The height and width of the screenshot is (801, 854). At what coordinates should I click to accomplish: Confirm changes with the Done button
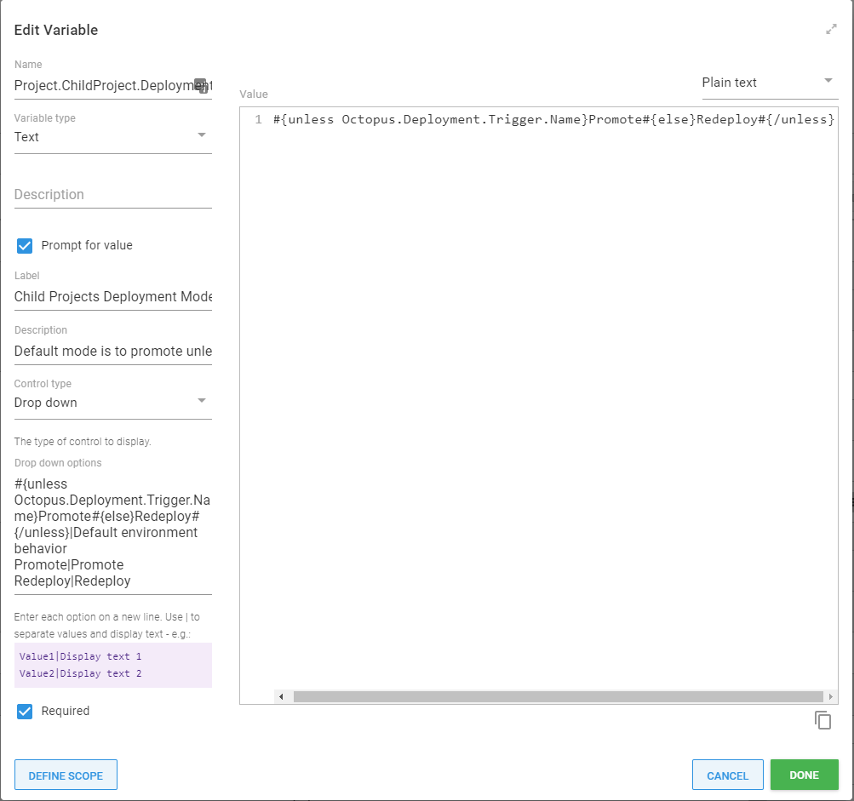804,775
